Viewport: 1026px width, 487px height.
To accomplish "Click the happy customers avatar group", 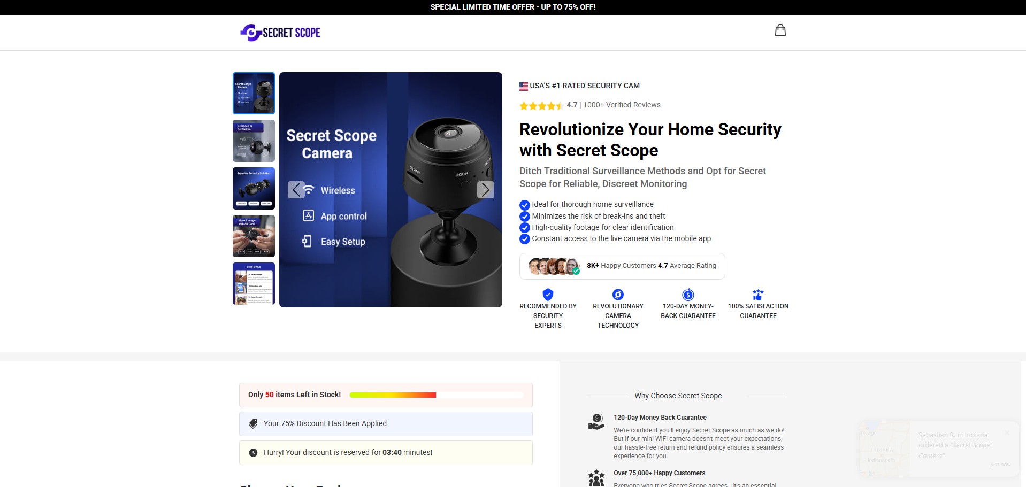I will point(554,266).
